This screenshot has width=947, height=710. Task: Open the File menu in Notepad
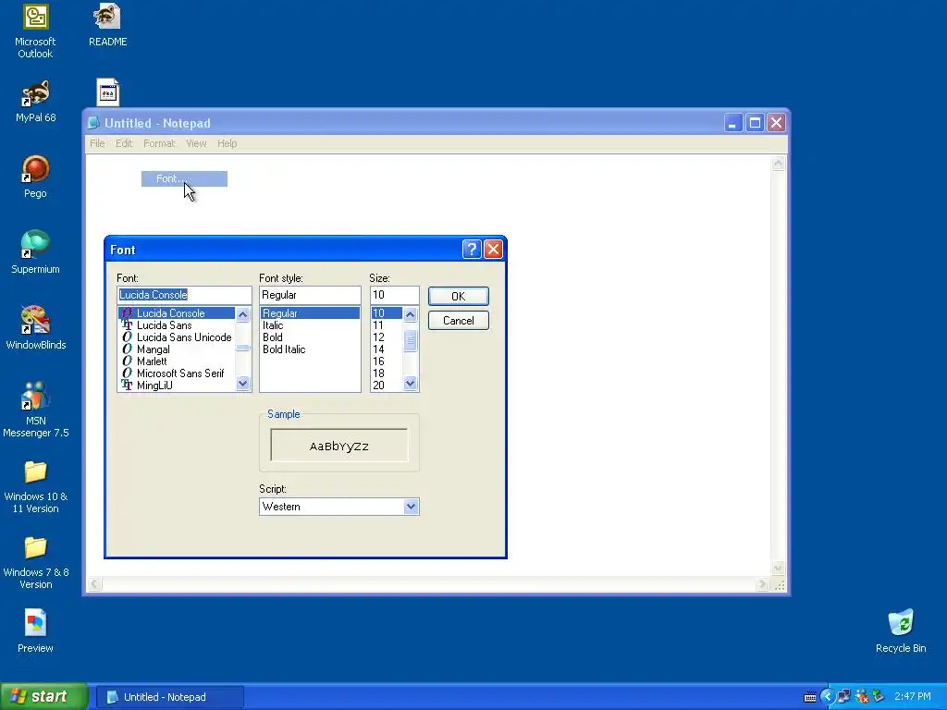pyautogui.click(x=97, y=143)
